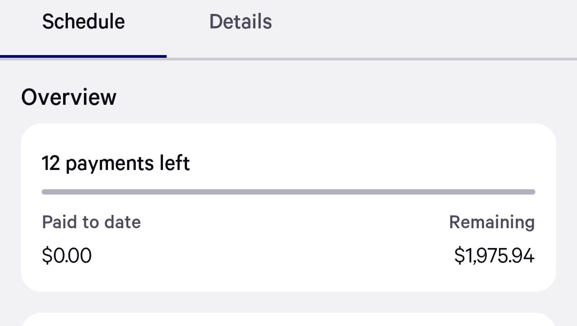The height and width of the screenshot is (326, 577).
Task: Click empty space right of "12 payments left"
Action: tap(363, 163)
